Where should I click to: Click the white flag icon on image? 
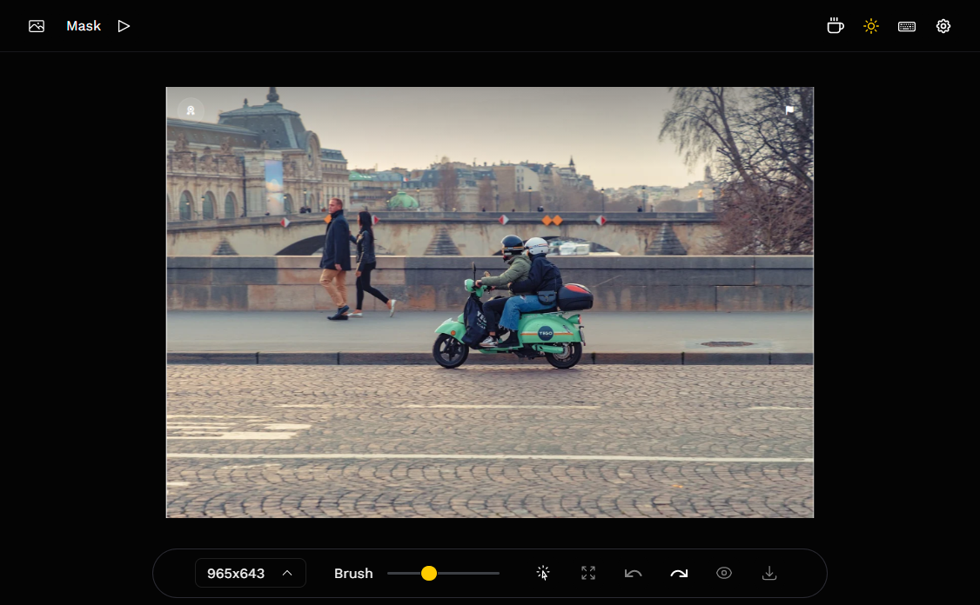point(789,110)
